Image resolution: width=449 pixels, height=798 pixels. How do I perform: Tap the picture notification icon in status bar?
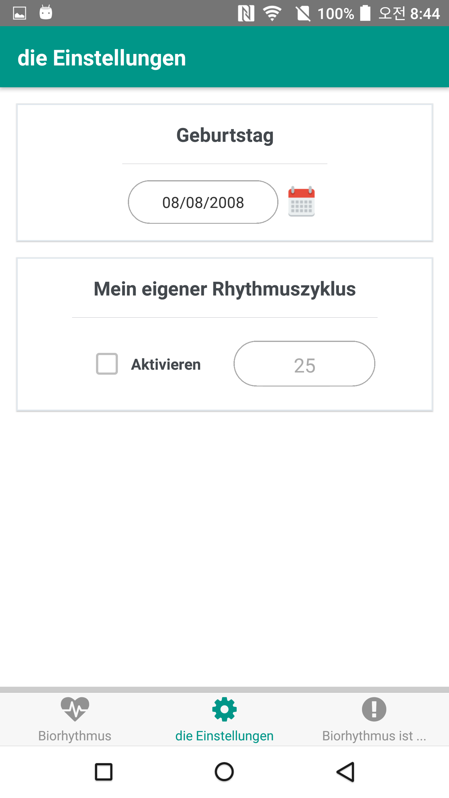[19, 13]
